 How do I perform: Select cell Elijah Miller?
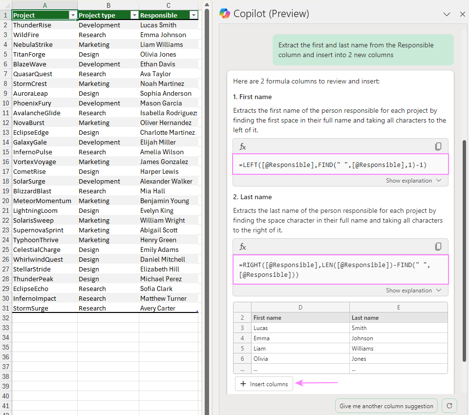(169, 142)
